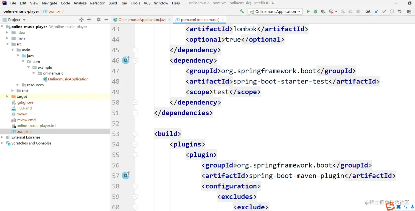Close the pom.xml editor tab
This screenshot has height=211, width=415.
[x=223, y=20]
